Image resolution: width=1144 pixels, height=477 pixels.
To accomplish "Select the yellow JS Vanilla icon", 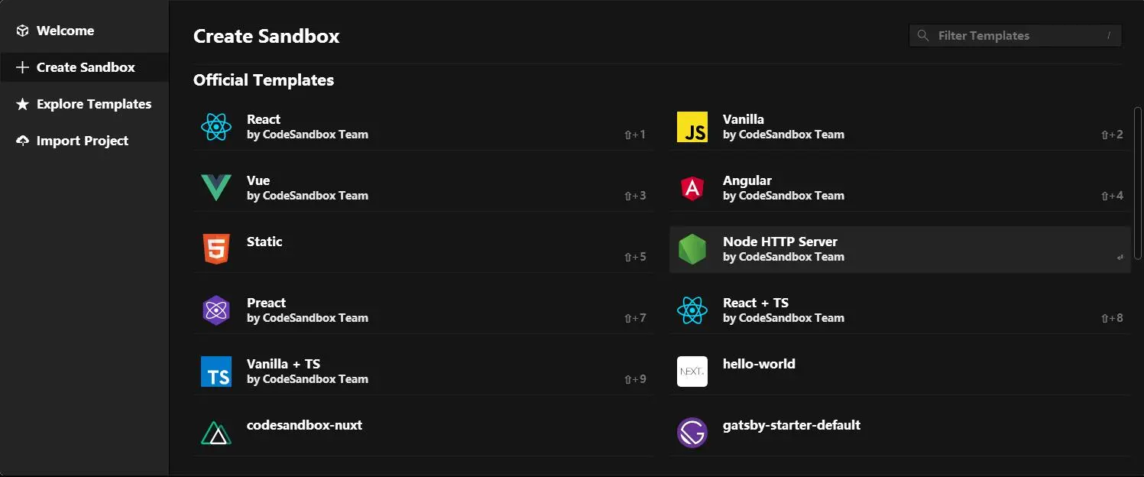I will click(x=692, y=127).
